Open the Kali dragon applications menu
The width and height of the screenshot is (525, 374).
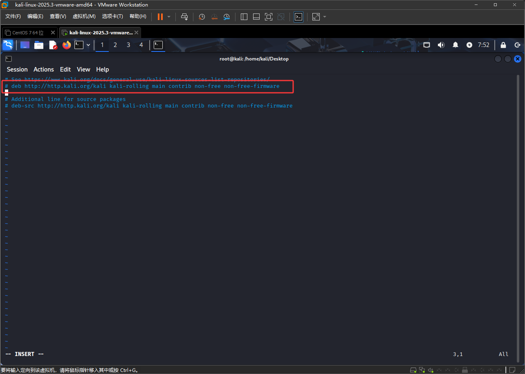point(8,45)
